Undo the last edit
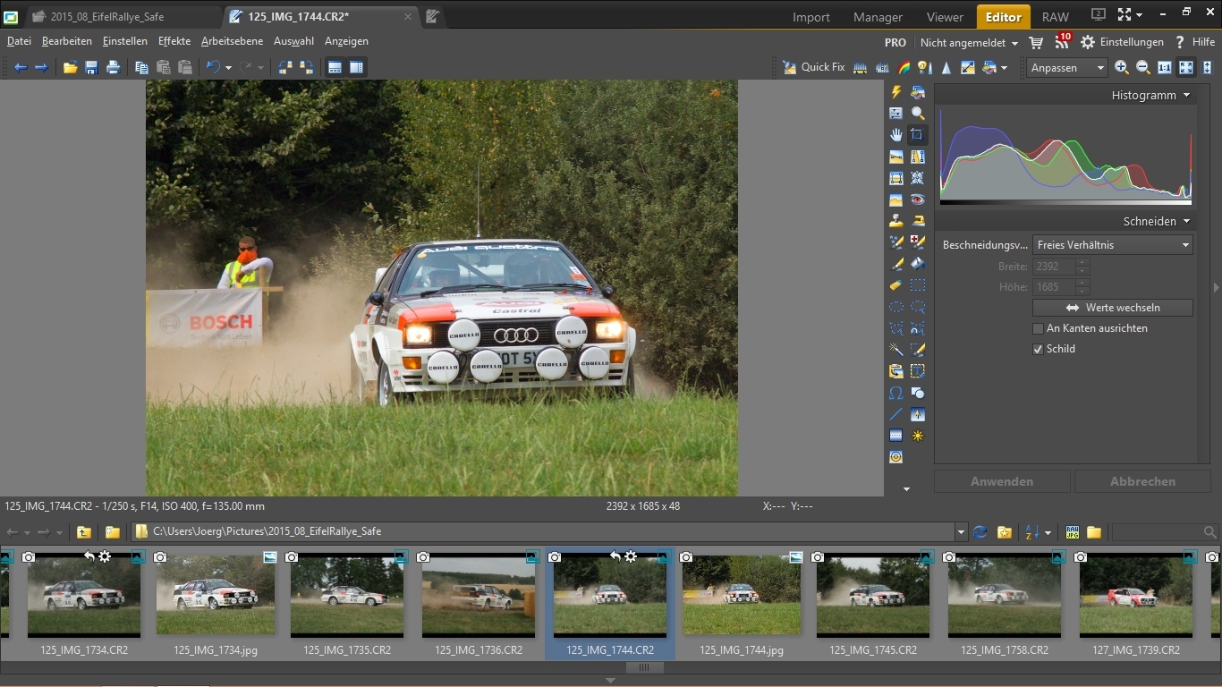 (x=213, y=67)
